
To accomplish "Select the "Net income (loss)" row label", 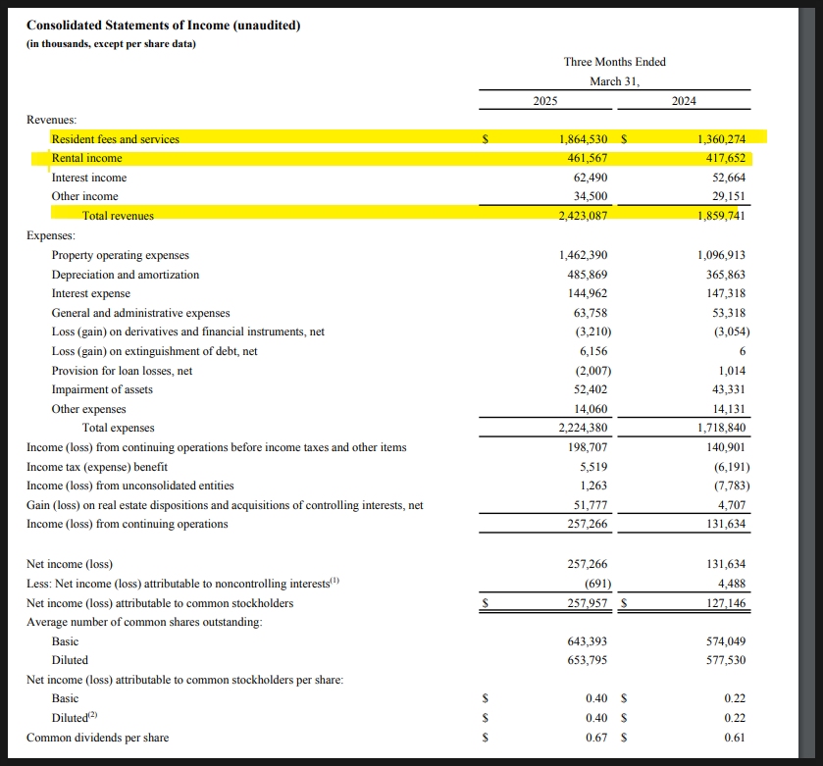I will click(x=70, y=564).
